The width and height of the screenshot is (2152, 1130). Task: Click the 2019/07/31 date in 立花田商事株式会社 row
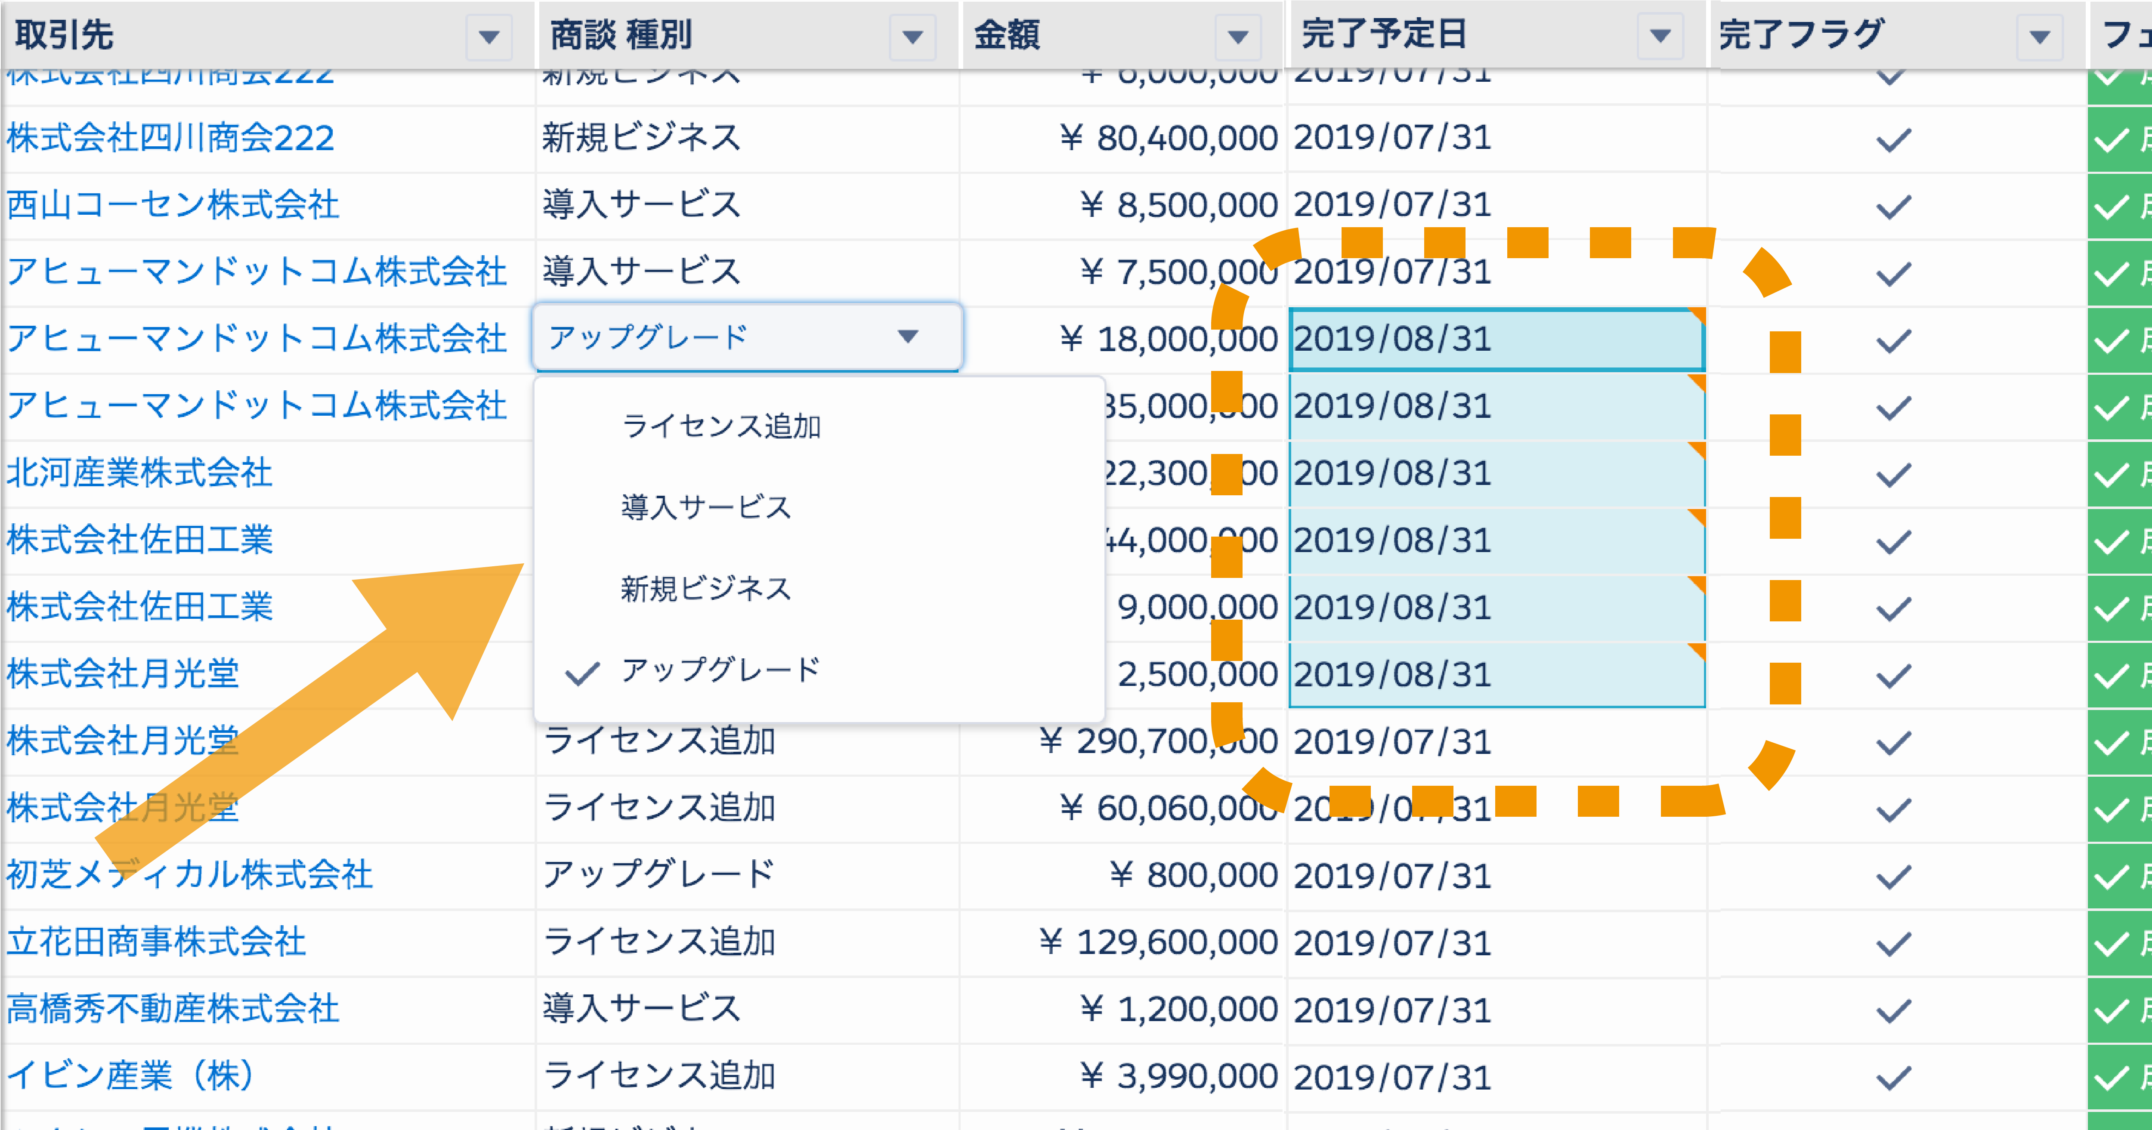click(1393, 943)
